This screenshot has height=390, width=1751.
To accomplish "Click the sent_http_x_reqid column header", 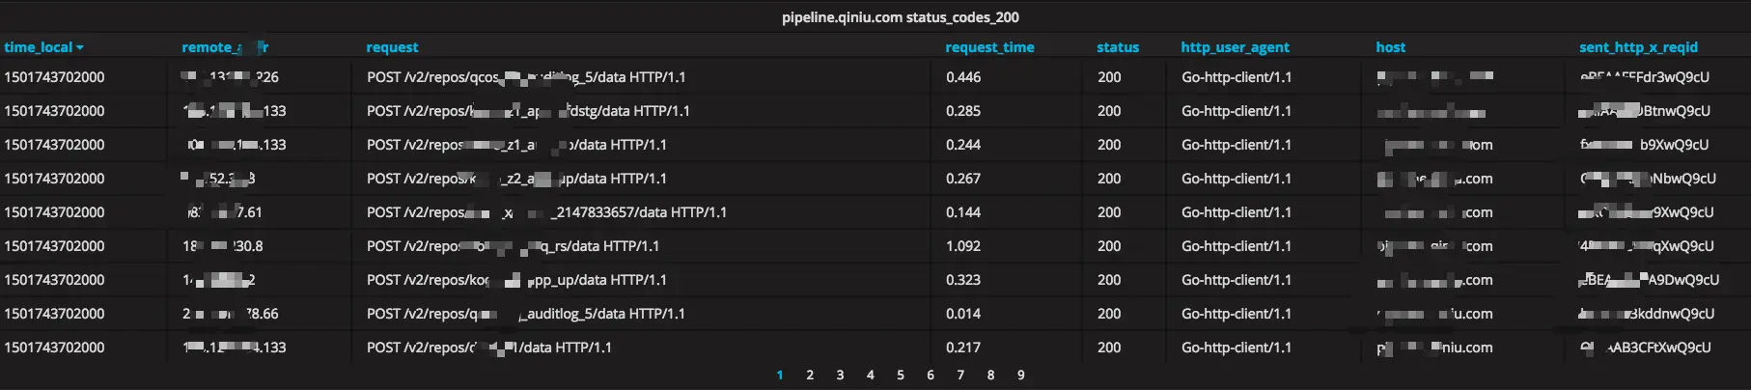I will [x=1638, y=47].
